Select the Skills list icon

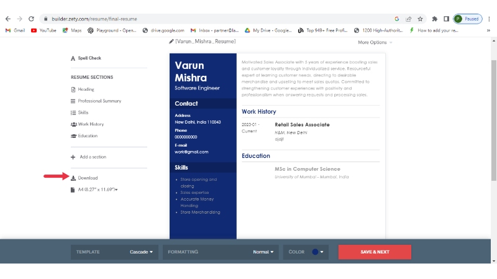pyautogui.click(x=73, y=112)
